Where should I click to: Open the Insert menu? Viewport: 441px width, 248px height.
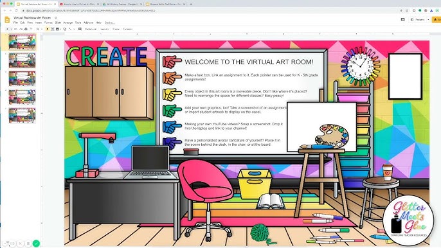click(x=39, y=22)
